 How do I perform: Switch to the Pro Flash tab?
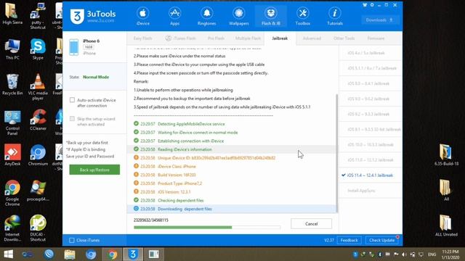click(x=216, y=38)
